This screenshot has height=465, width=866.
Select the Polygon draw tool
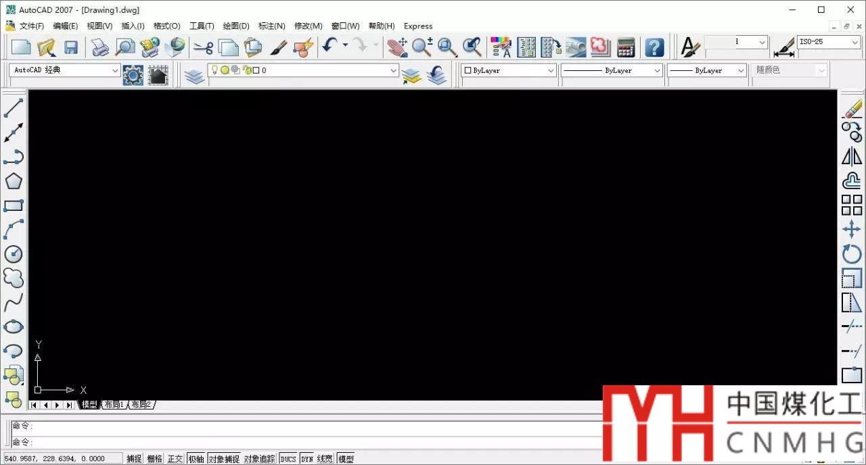point(14,181)
